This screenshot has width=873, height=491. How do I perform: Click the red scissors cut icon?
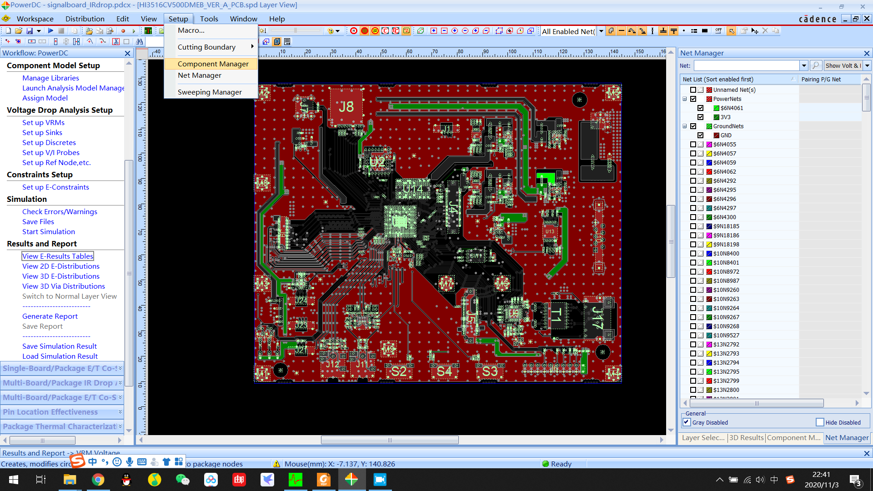116,42
